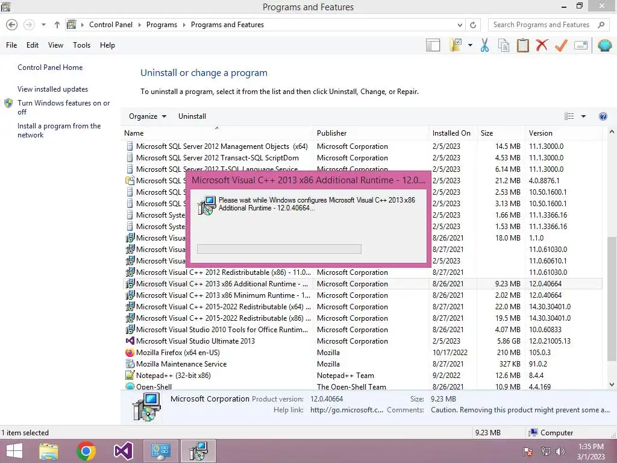Expand the Programs breadcrumb arrow
This screenshot has height=463, width=617.
point(184,25)
